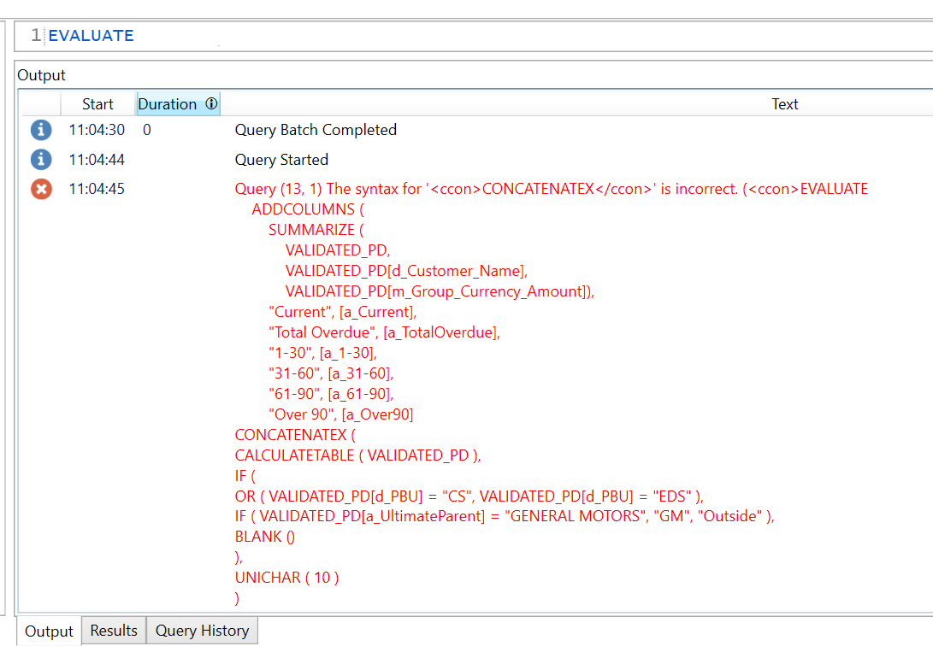This screenshot has height=646, width=933.
Task: Click the "61-90", [a_61-90] line
Action: click(x=331, y=393)
